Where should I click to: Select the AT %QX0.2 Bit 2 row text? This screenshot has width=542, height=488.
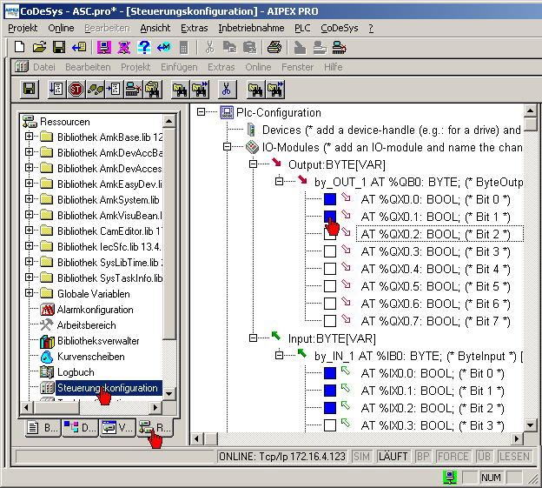click(435, 234)
